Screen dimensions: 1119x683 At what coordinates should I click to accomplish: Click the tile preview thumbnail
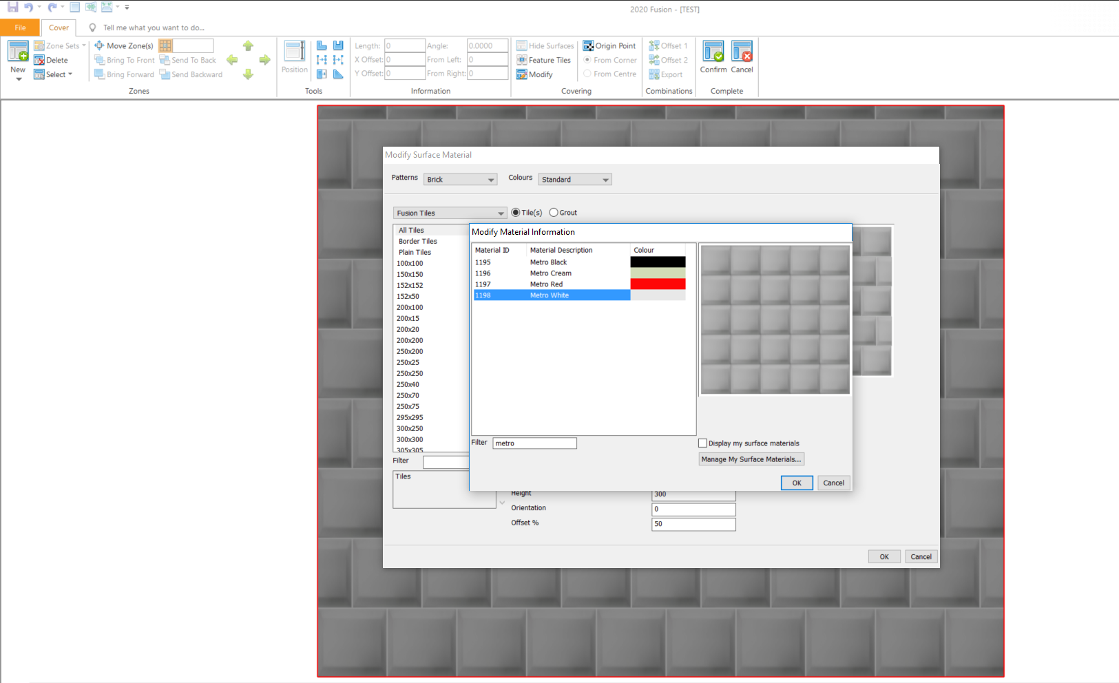[x=775, y=319]
